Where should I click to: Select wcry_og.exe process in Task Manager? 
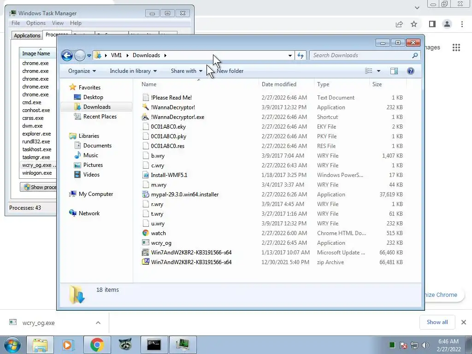tap(38, 165)
